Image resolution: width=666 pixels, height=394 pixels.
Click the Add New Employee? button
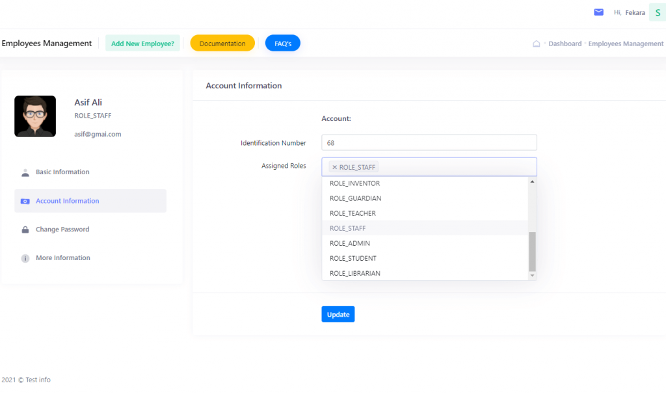tap(142, 44)
